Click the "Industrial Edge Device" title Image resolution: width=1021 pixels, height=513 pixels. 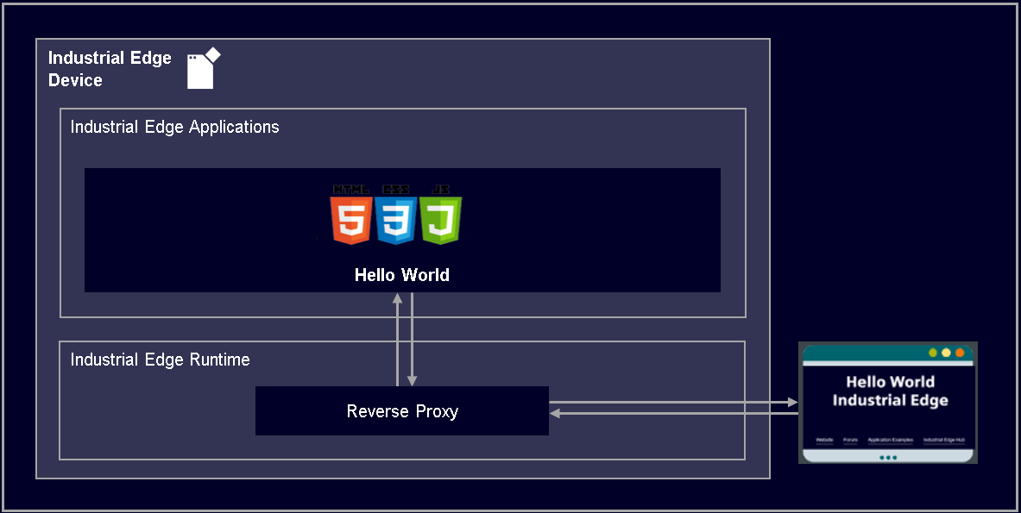(110, 69)
